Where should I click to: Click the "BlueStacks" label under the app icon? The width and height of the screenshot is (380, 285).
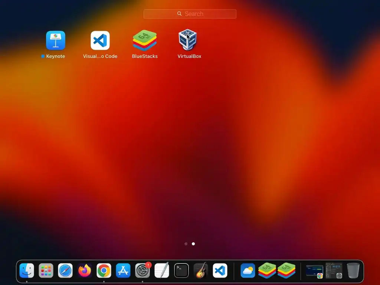tap(145, 56)
